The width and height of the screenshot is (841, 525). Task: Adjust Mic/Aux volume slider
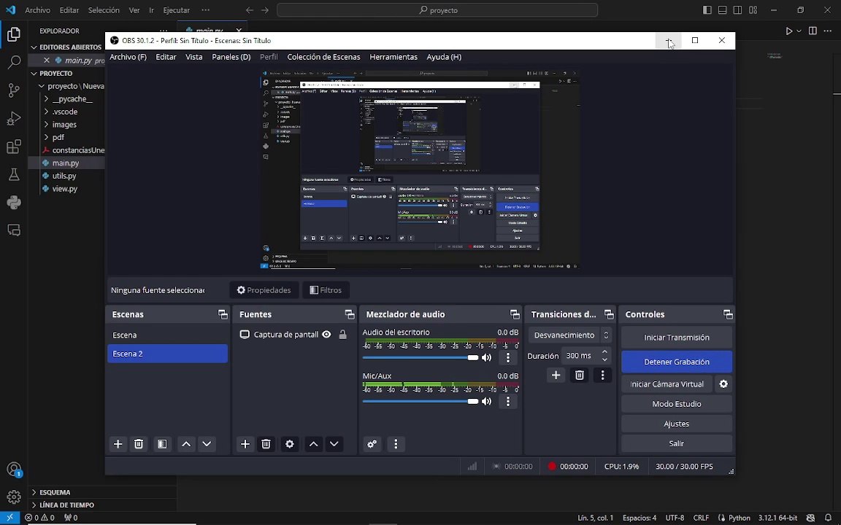coord(420,401)
